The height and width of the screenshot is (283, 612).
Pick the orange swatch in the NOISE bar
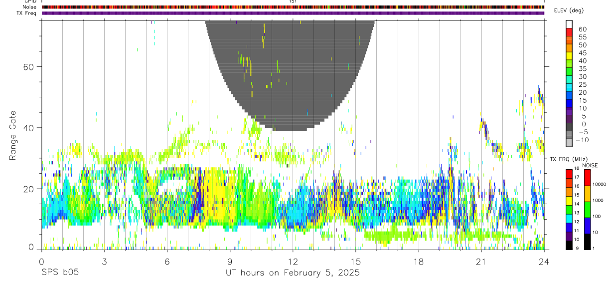click(x=588, y=194)
